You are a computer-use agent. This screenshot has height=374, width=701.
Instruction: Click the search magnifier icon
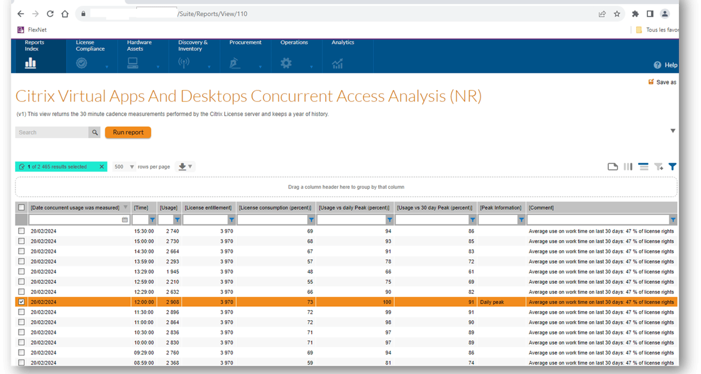94,132
